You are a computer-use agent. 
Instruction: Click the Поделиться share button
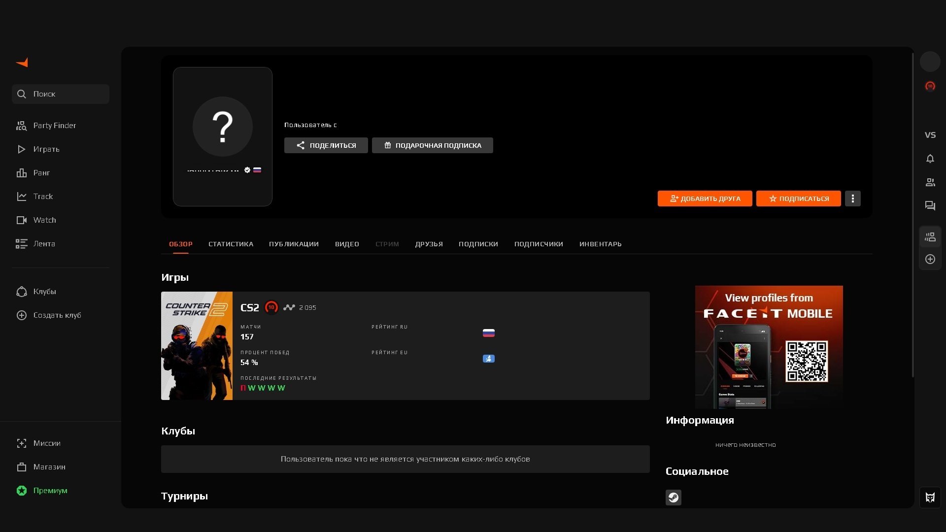(x=326, y=145)
